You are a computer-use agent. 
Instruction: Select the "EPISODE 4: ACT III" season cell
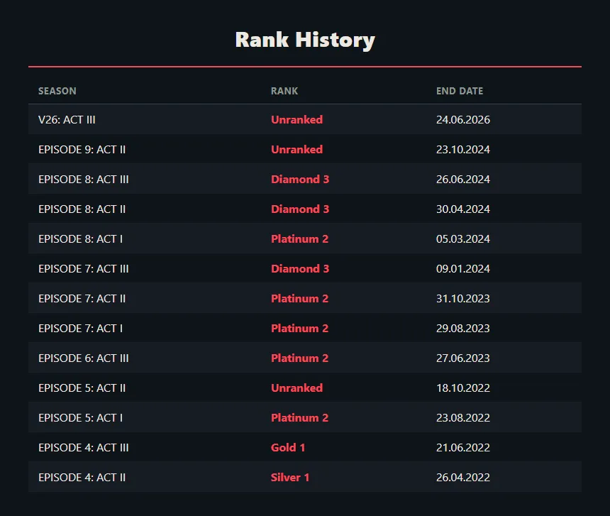[x=84, y=448]
